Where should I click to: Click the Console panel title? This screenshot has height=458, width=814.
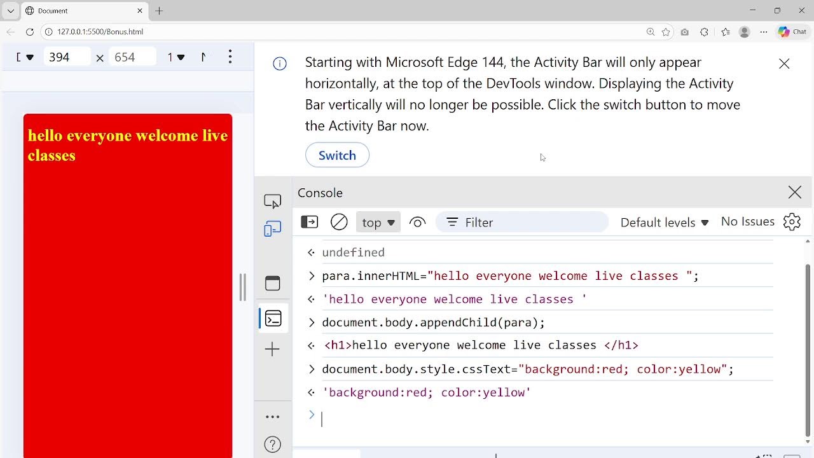[320, 193]
